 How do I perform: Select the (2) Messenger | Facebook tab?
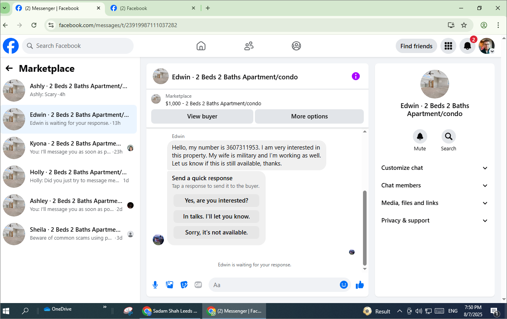(59, 8)
